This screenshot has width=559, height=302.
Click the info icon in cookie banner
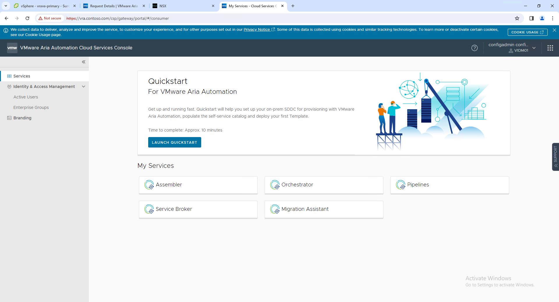pos(6,30)
